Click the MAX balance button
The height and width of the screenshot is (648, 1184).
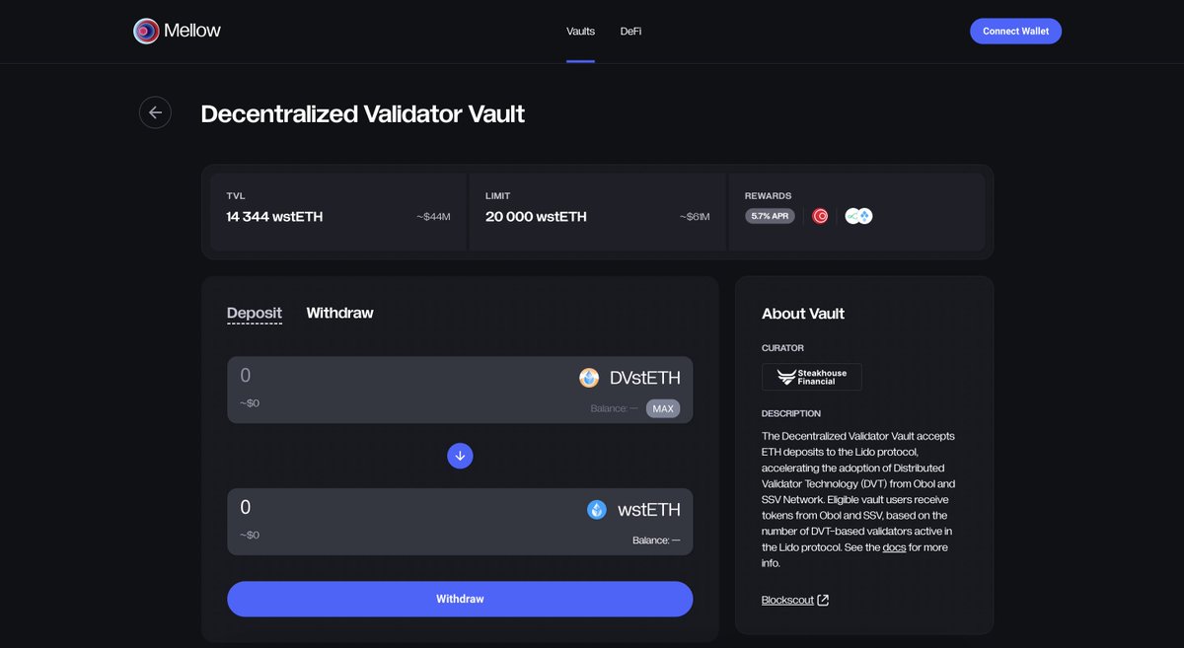[663, 408]
